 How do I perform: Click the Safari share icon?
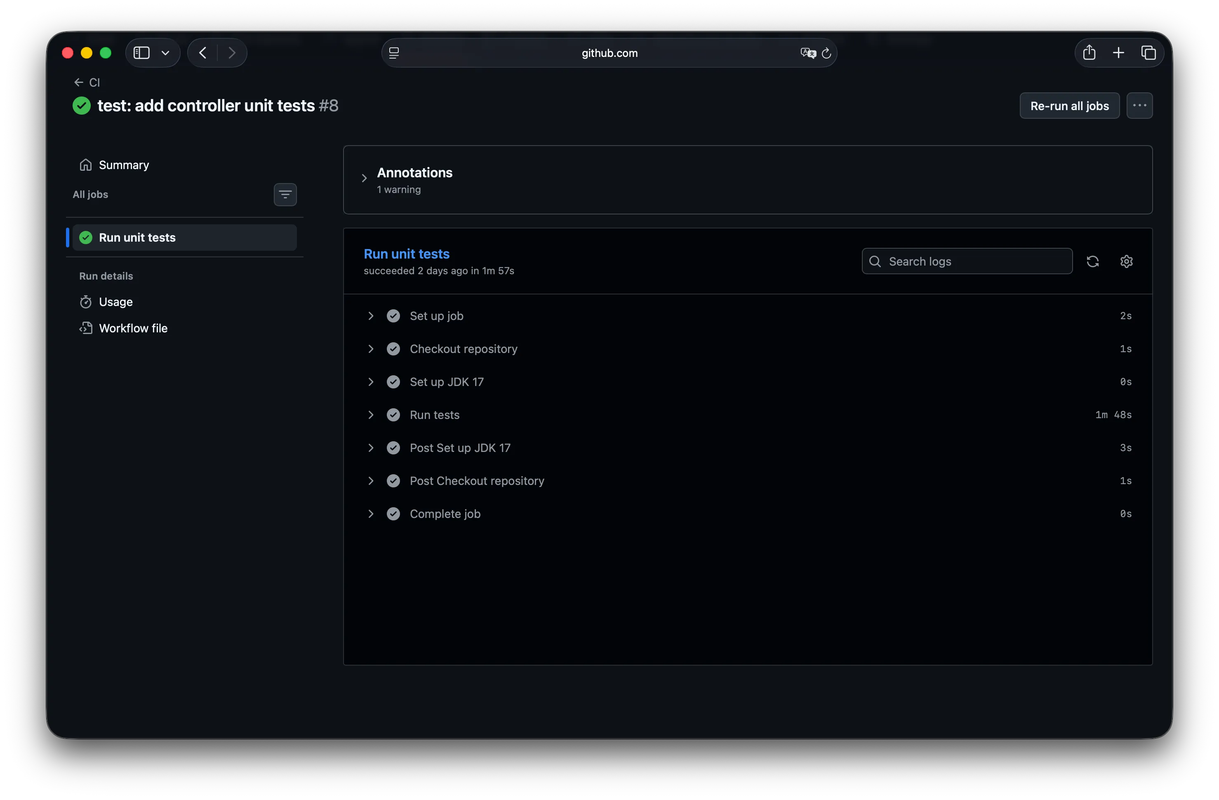pos(1089,53)
